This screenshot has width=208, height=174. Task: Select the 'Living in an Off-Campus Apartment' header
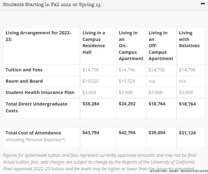point(161,46)
